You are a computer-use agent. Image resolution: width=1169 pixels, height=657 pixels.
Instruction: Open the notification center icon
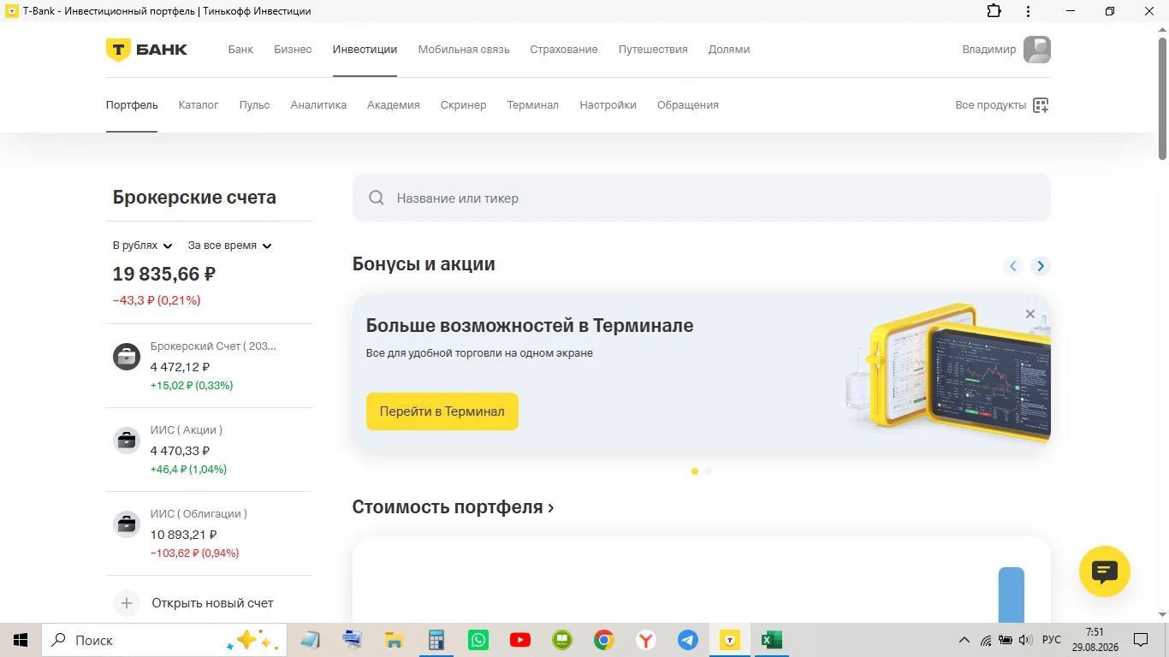1141,640
